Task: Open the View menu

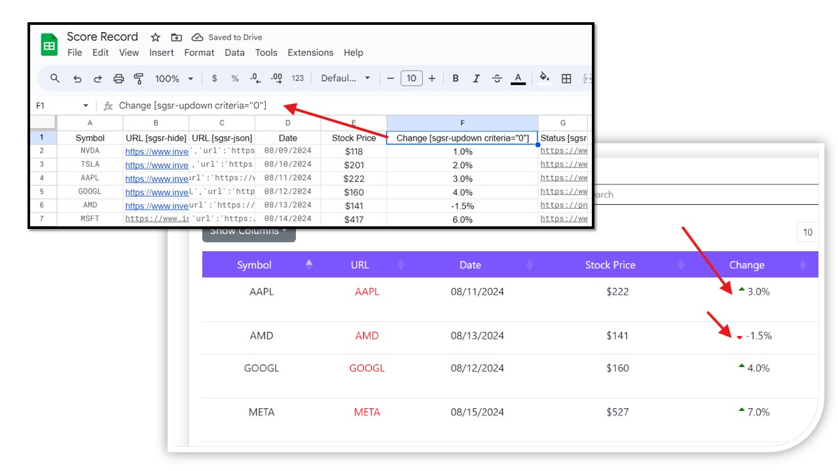Action: point(129,52)
